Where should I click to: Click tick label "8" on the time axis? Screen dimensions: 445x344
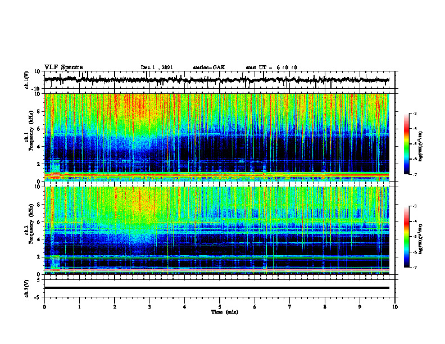point(325,307)
